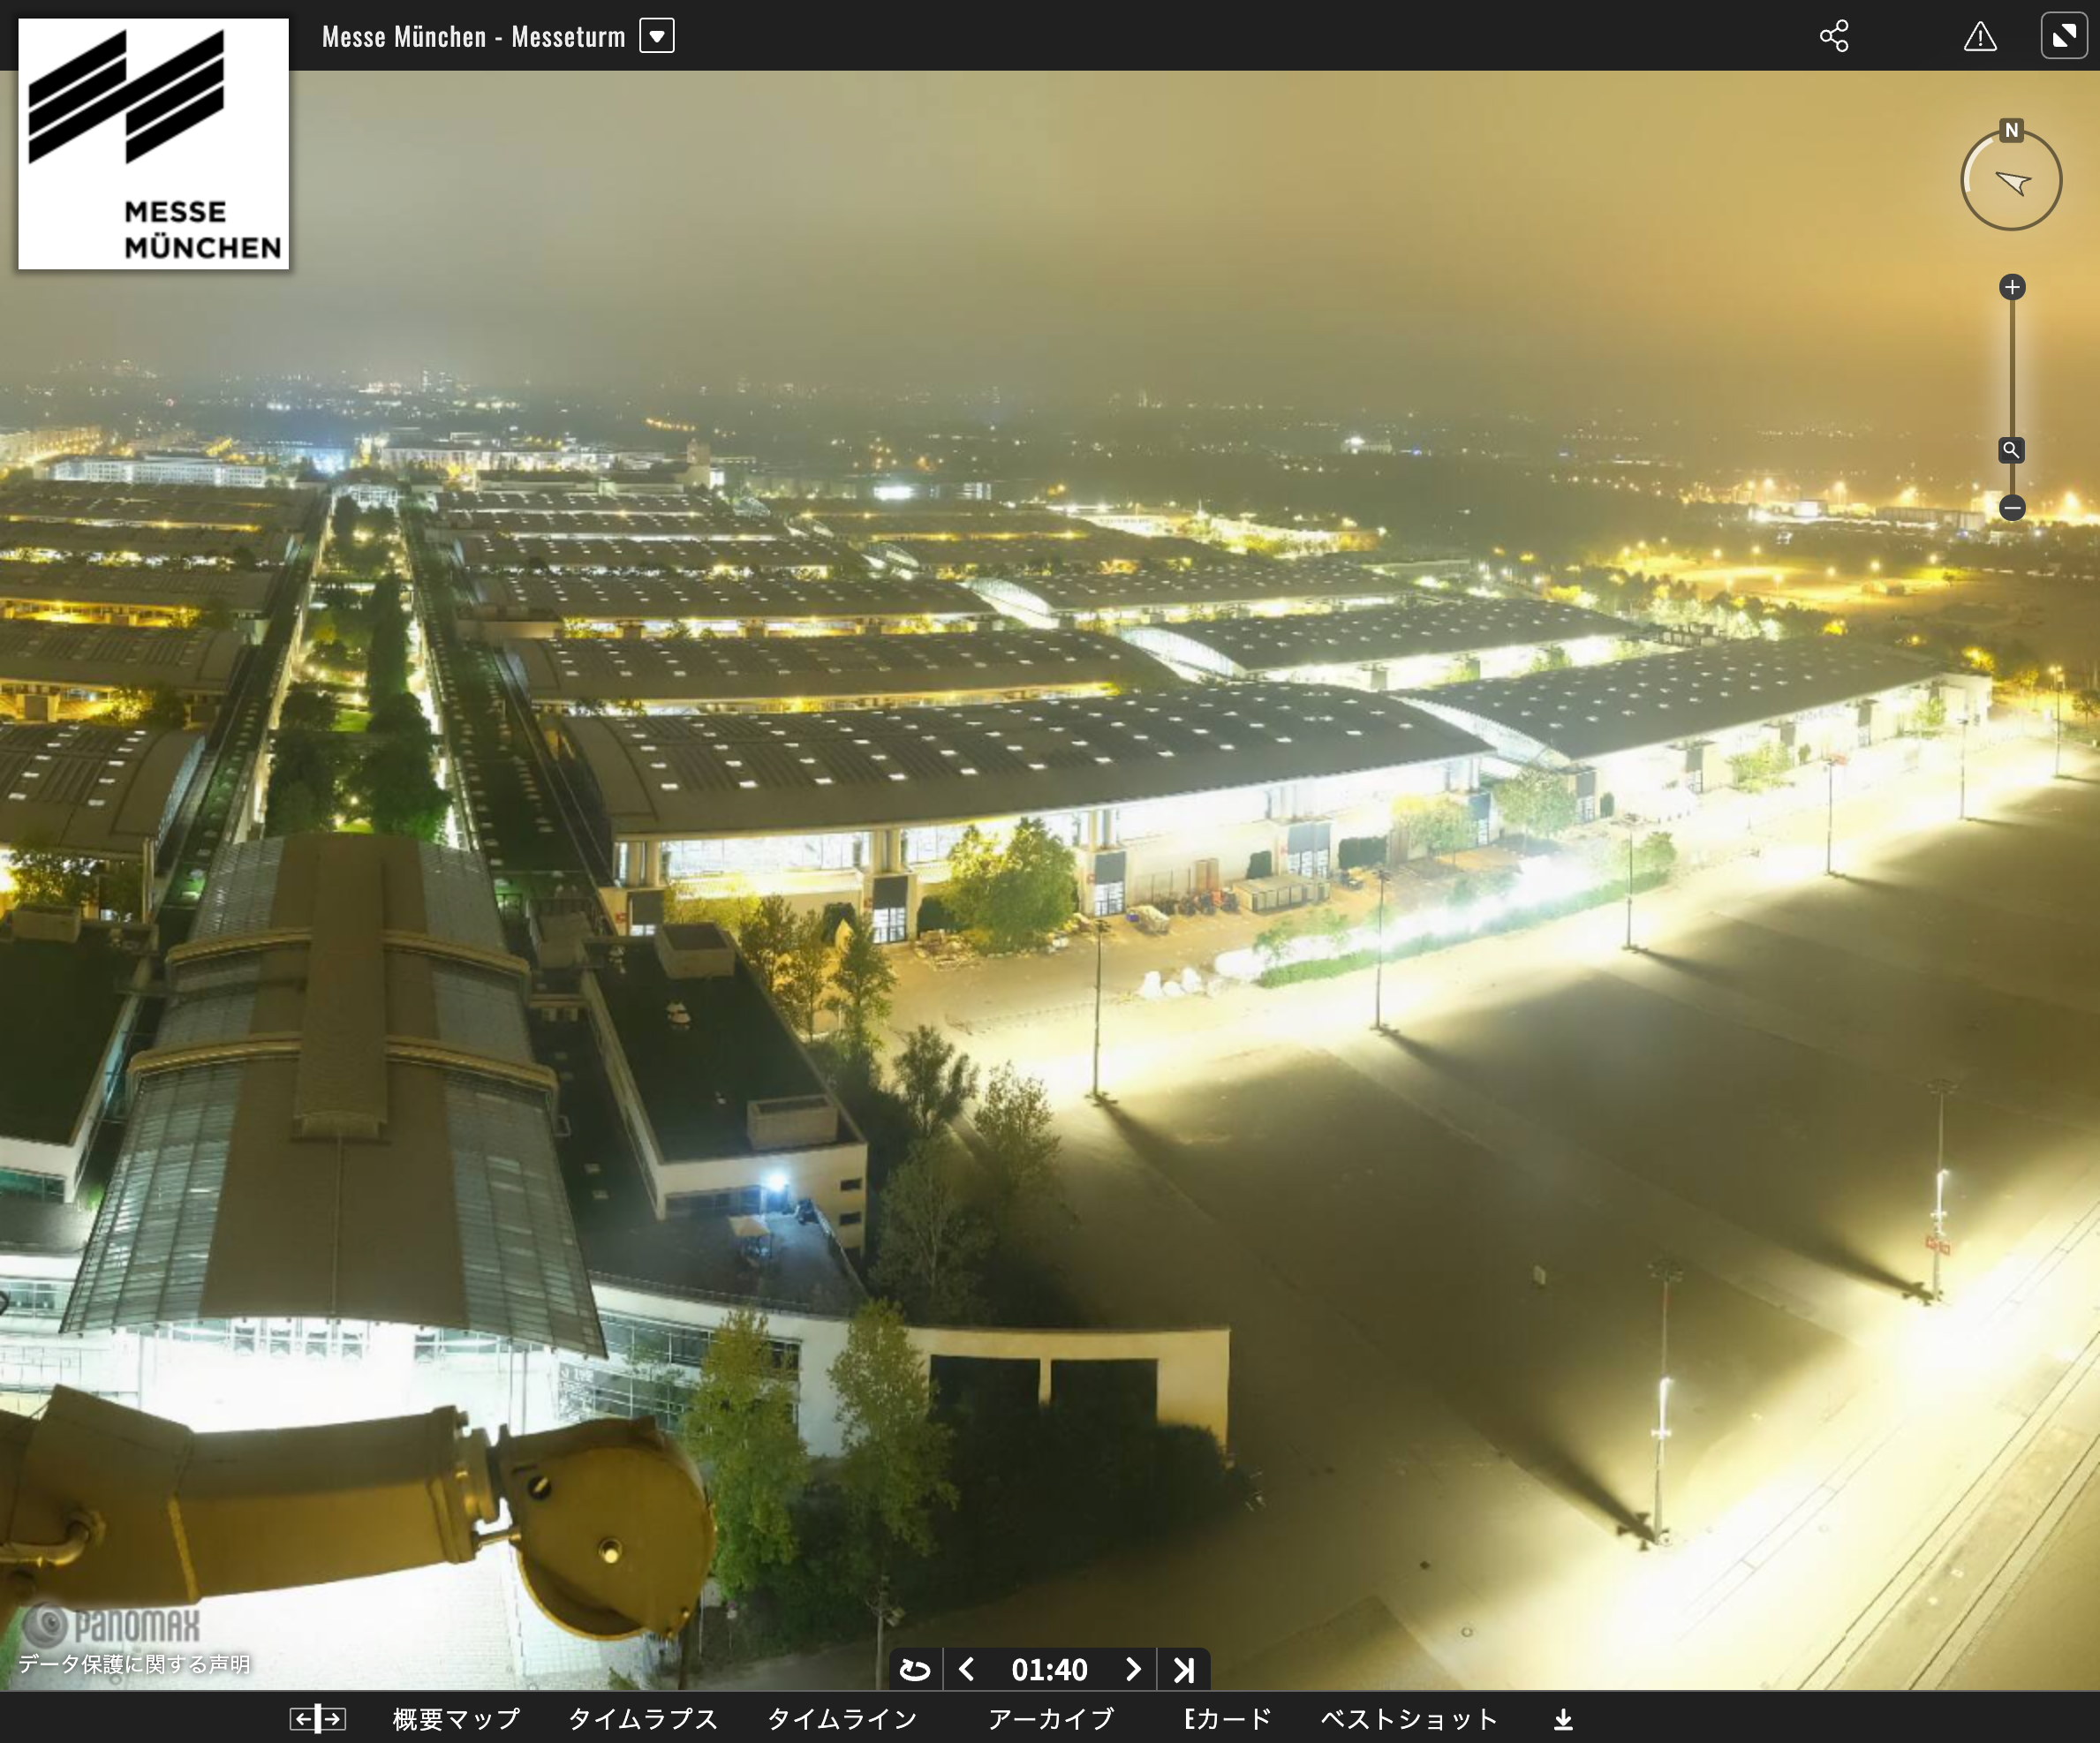Jump to the latest image
Image resolution: width=2100 pixels, height=1743 pixels.
pos(1184,1669)
